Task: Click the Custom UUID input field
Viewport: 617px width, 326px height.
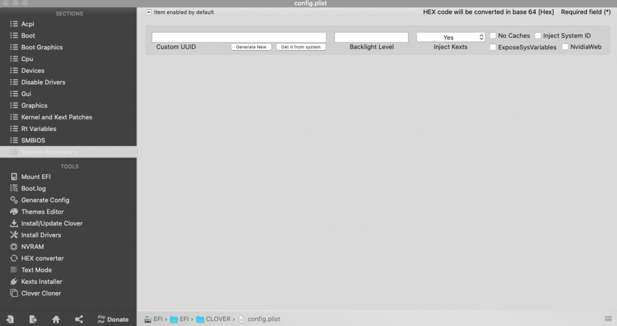Action: 239,37
